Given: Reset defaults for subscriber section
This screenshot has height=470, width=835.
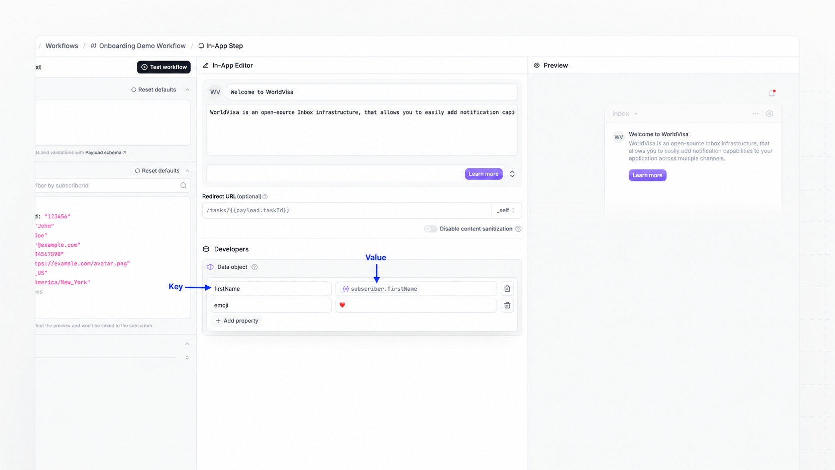Looking at the screenshot, I should pos(157,171).
